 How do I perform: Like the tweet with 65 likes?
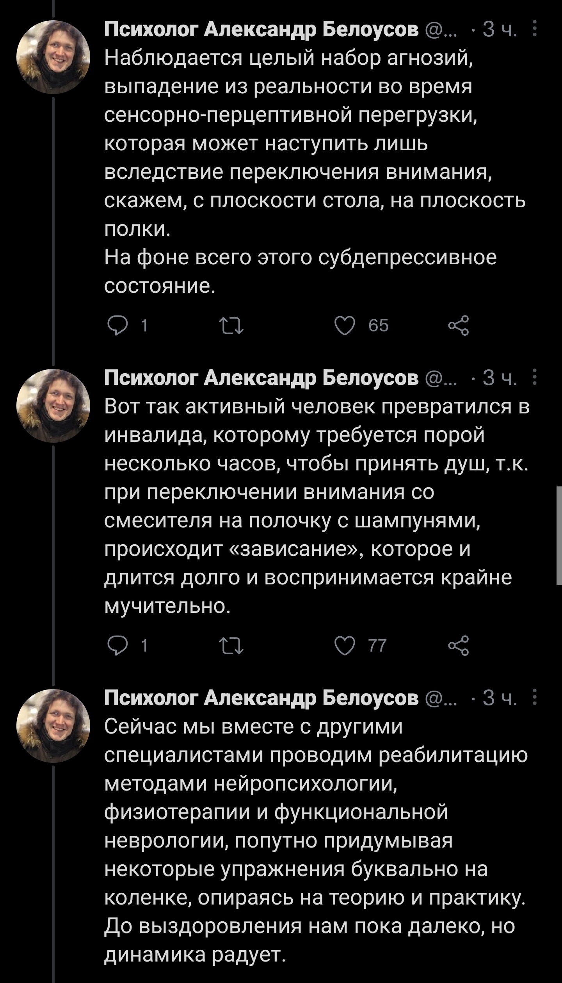(345, 325)
